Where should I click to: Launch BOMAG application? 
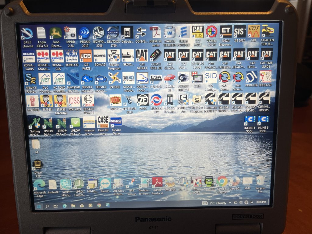click(100, 56)
